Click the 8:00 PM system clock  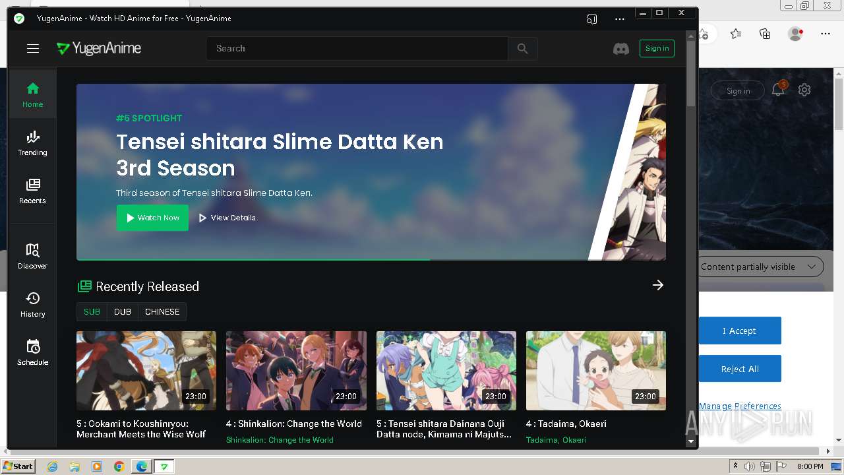point(810,466)
